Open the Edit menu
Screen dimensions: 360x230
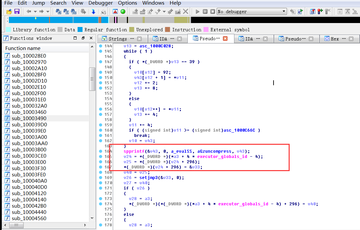(22, 3)
